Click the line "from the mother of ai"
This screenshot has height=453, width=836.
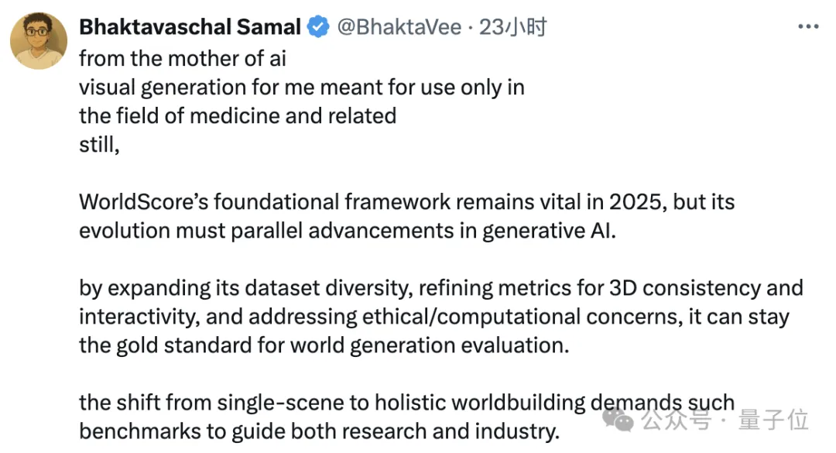click(x=183, y=59)
